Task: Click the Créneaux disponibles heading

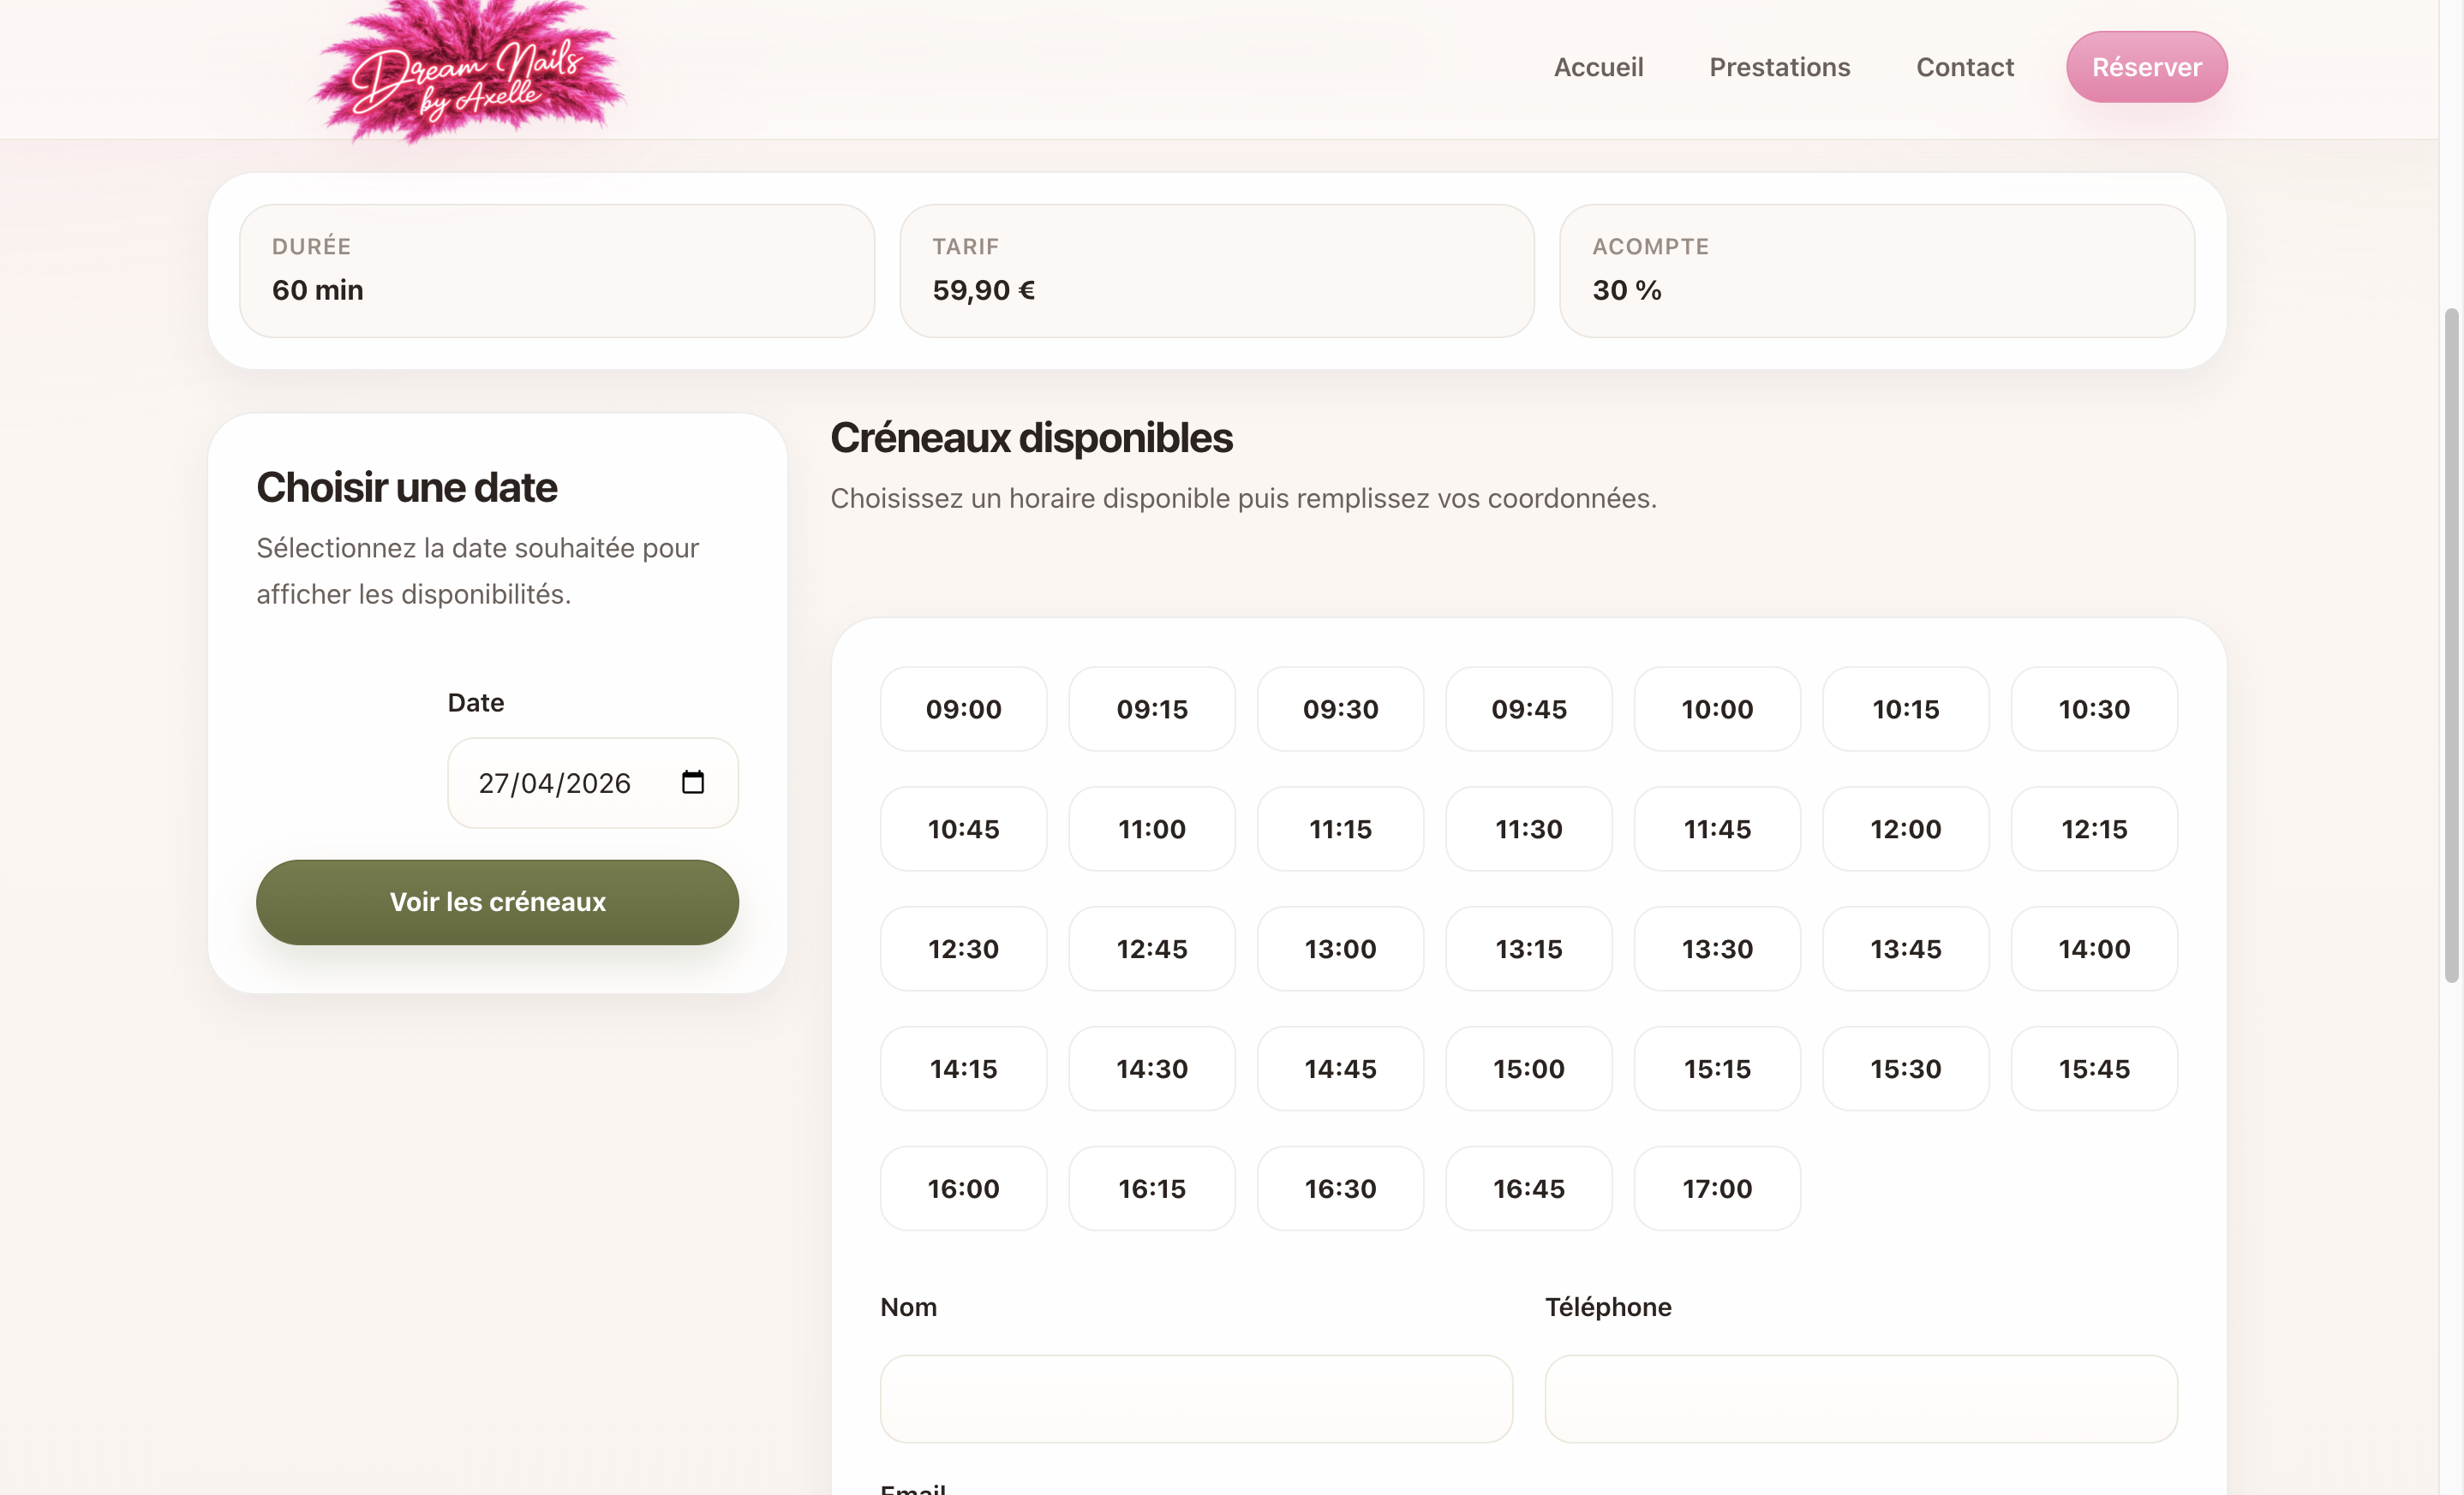Action: tap(1031, 438)
